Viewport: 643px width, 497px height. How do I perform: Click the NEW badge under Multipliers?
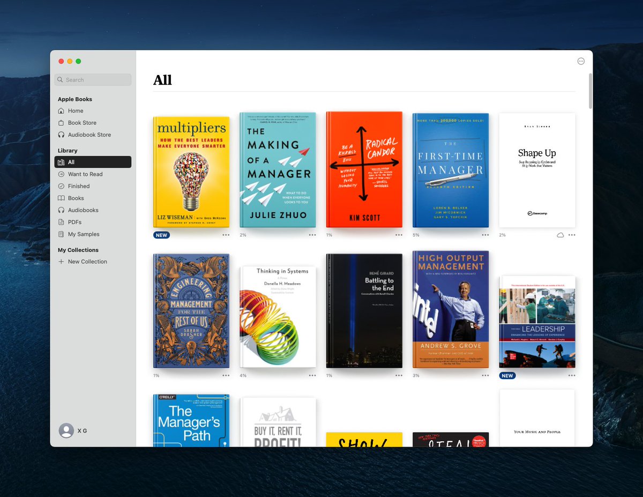161,235
